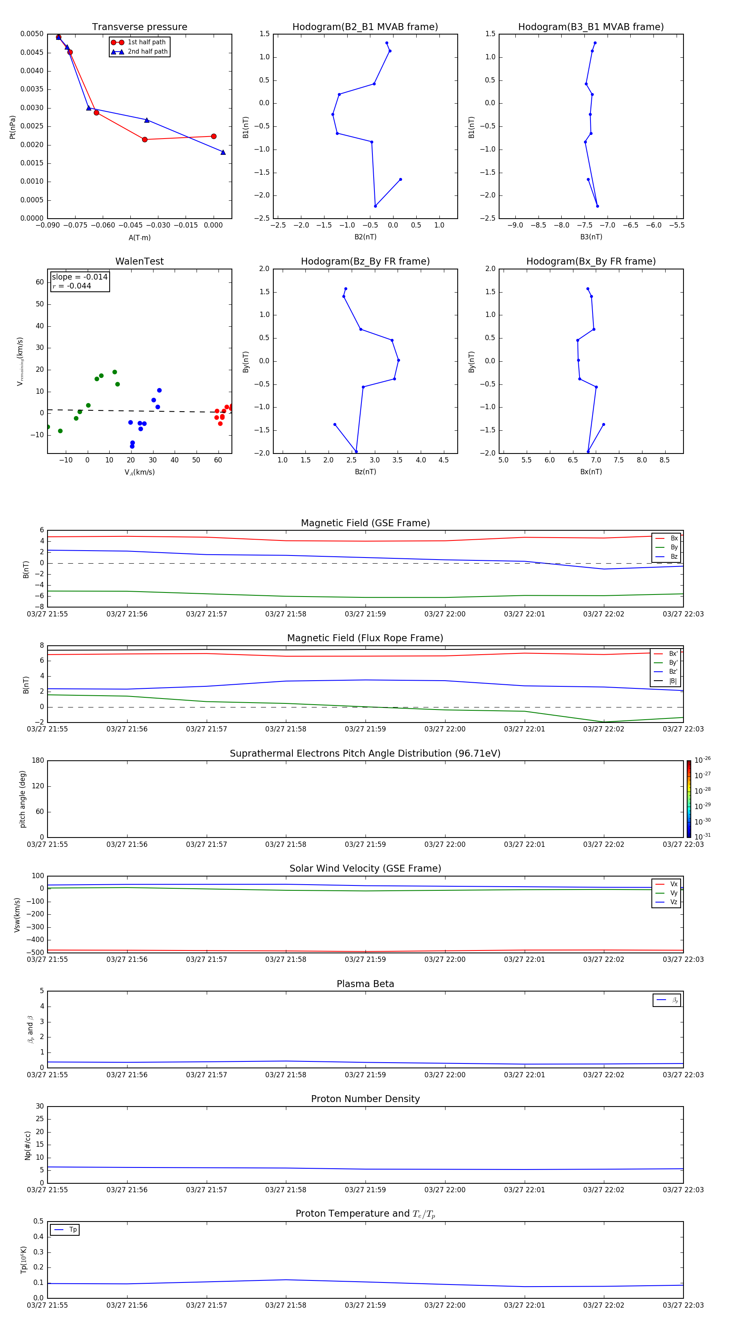Click the 'B3(nT)' x-axis label

point(591,237)
